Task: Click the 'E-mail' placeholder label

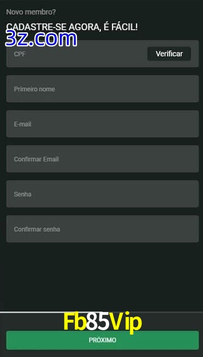Action: point(23,124)
